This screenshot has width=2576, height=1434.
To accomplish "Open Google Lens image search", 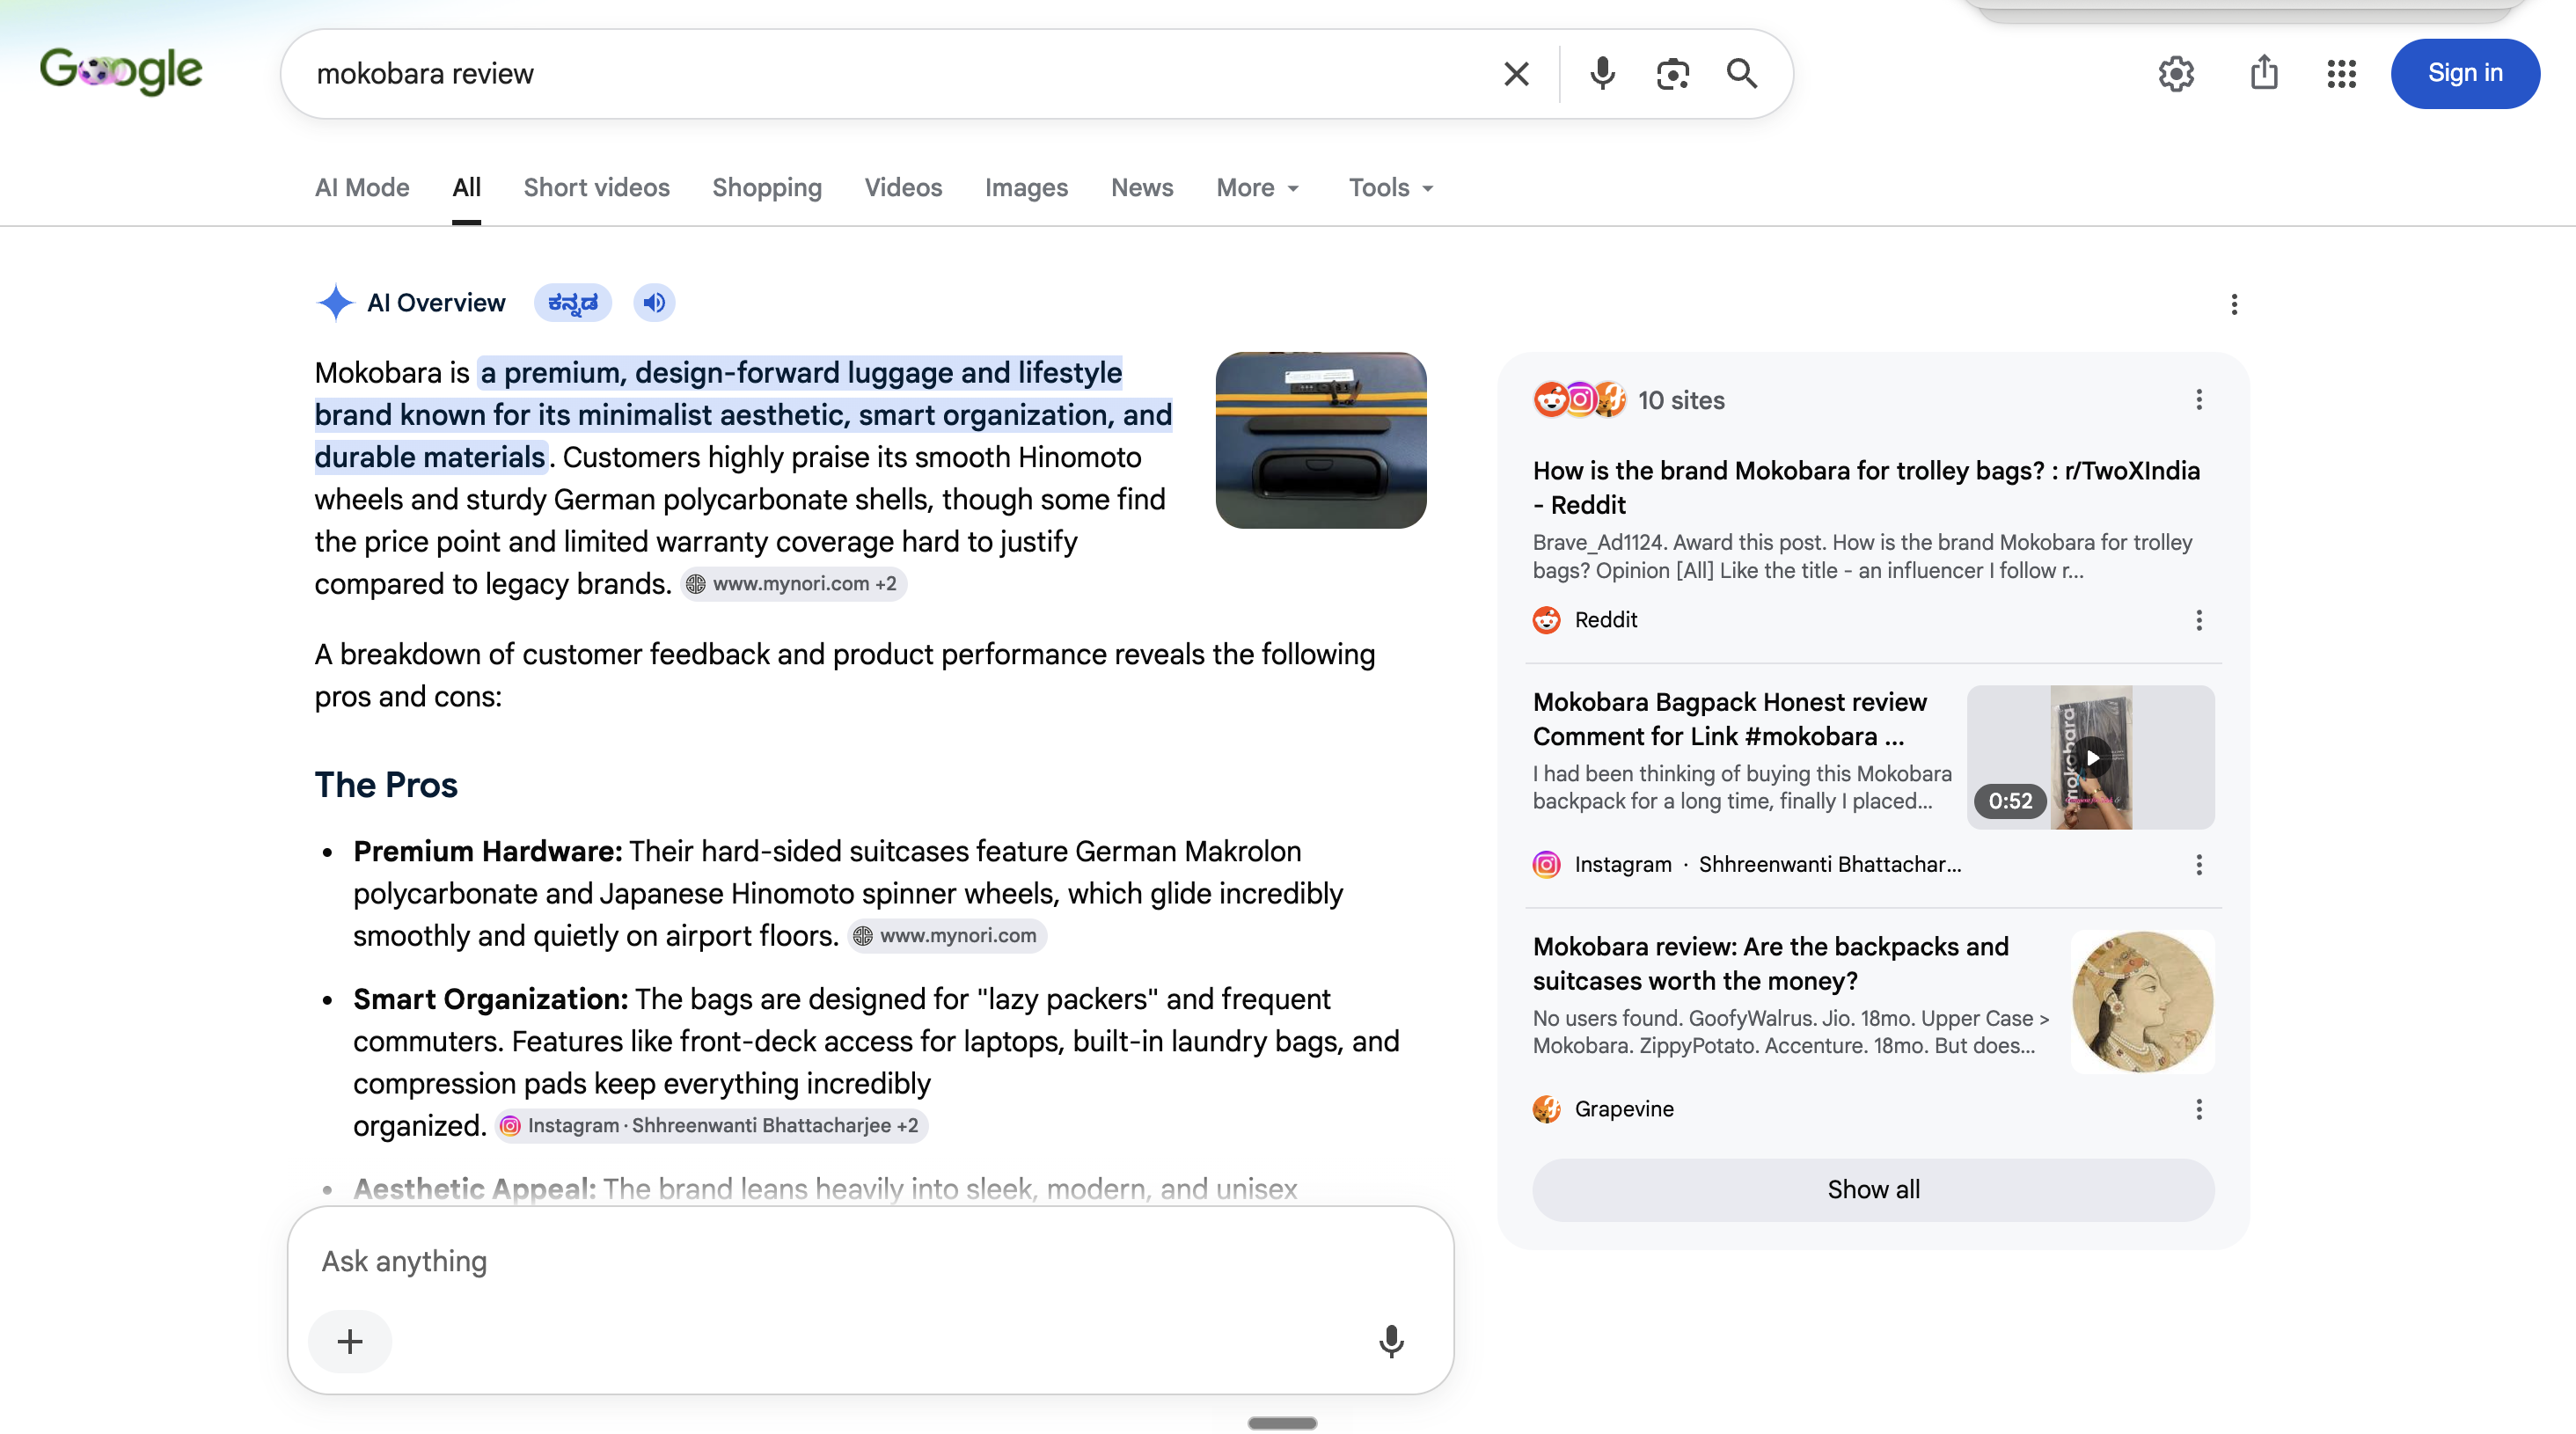I will click(x=1672, y=74).
